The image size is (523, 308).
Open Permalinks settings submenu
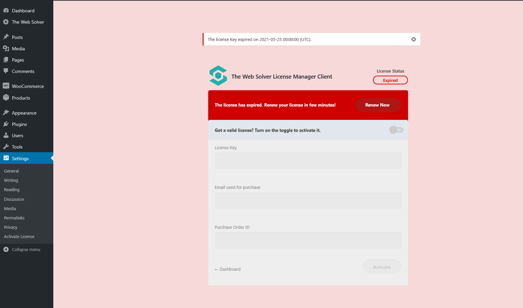pyautogui.click(x=14, y=218)
